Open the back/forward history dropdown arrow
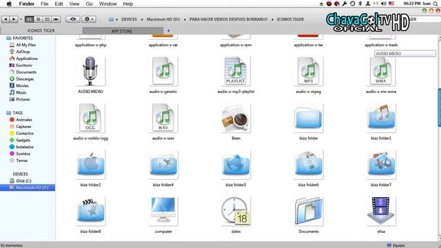 click(21, 19)
